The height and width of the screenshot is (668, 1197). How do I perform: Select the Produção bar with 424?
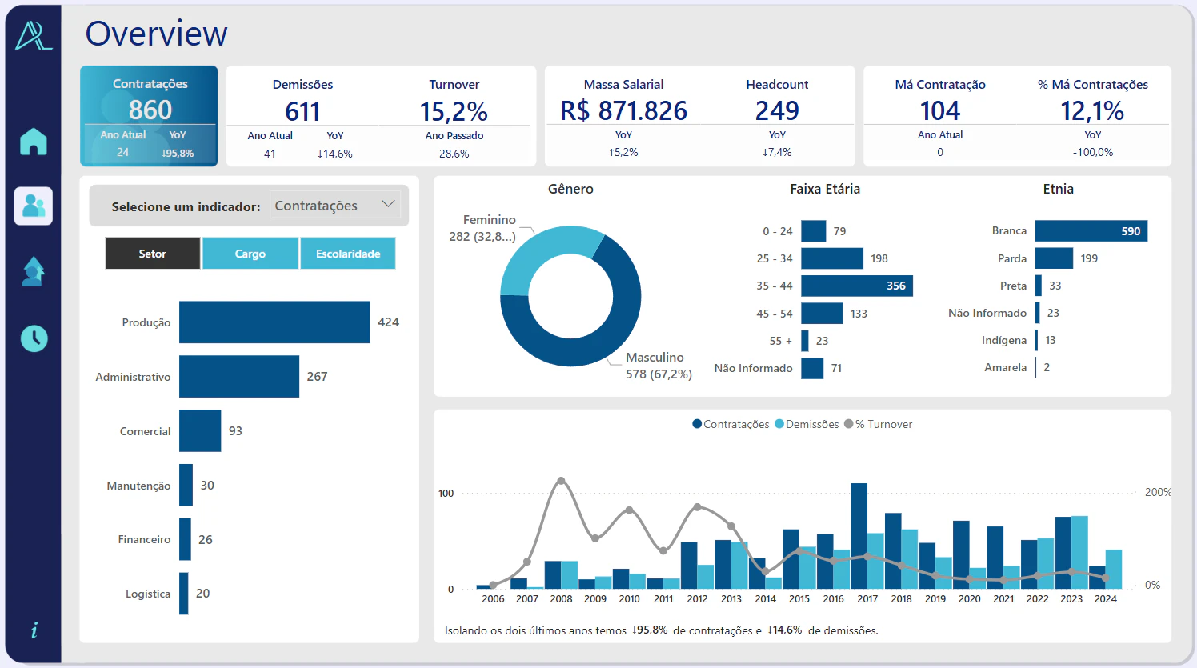coord(274,322)
